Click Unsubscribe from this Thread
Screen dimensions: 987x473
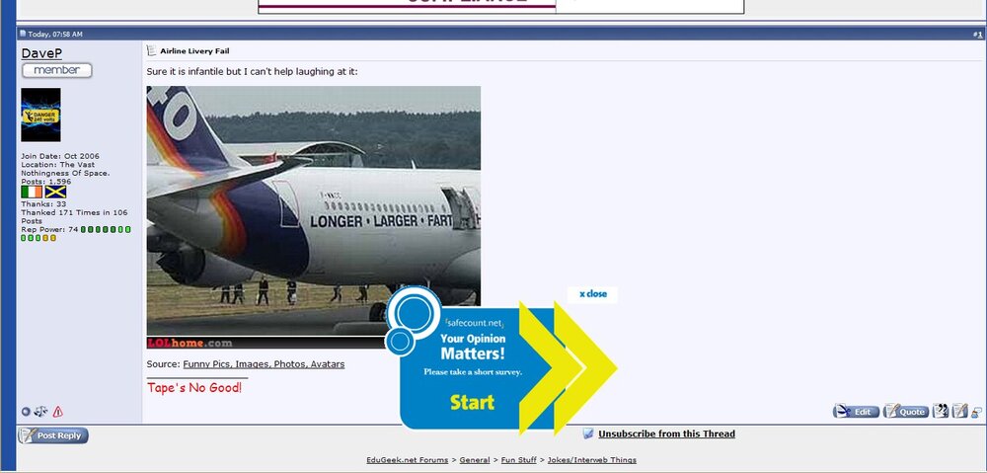pos(666,434)
